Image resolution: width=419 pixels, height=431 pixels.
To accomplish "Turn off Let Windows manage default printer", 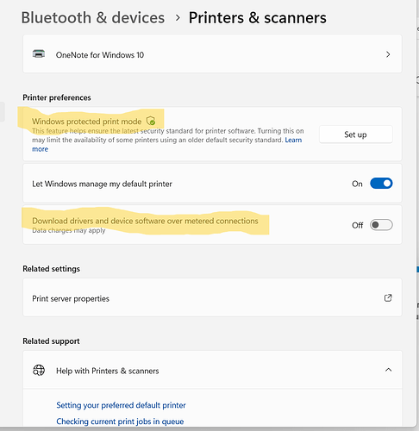I will point(381,184).
